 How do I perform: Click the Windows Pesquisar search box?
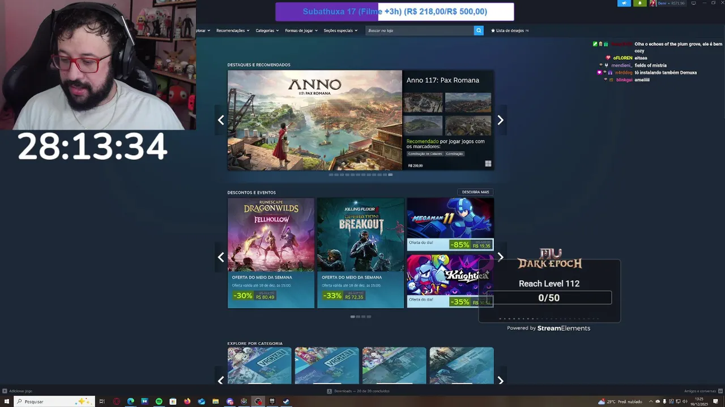point(54,401)
